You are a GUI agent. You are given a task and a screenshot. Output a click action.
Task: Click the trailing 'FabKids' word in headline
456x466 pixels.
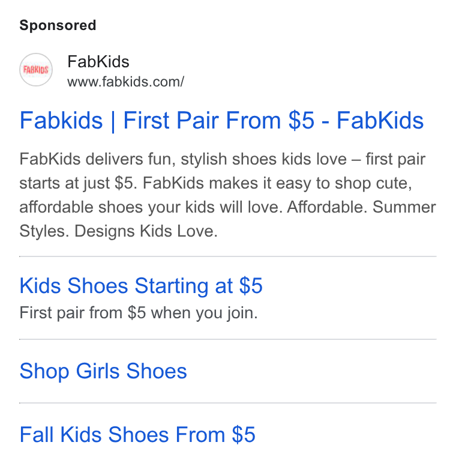point(380,120)
